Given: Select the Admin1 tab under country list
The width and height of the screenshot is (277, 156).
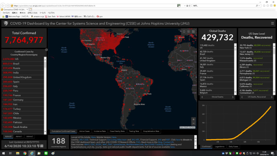Looking at the screenshot, I should click(x=19, y=137).
